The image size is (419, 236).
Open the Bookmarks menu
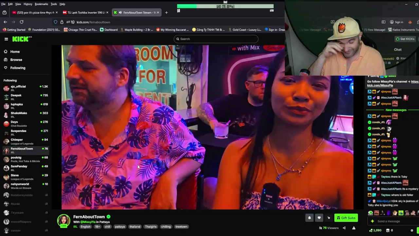[x=41, y=4]
